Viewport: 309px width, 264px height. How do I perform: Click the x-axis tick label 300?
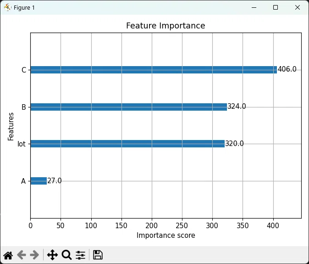tap(212, 225)
